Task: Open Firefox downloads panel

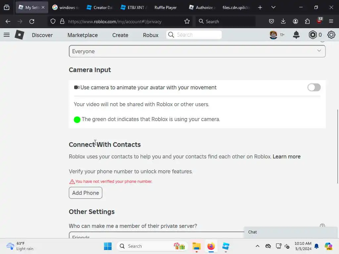Action: click(283, 21)
